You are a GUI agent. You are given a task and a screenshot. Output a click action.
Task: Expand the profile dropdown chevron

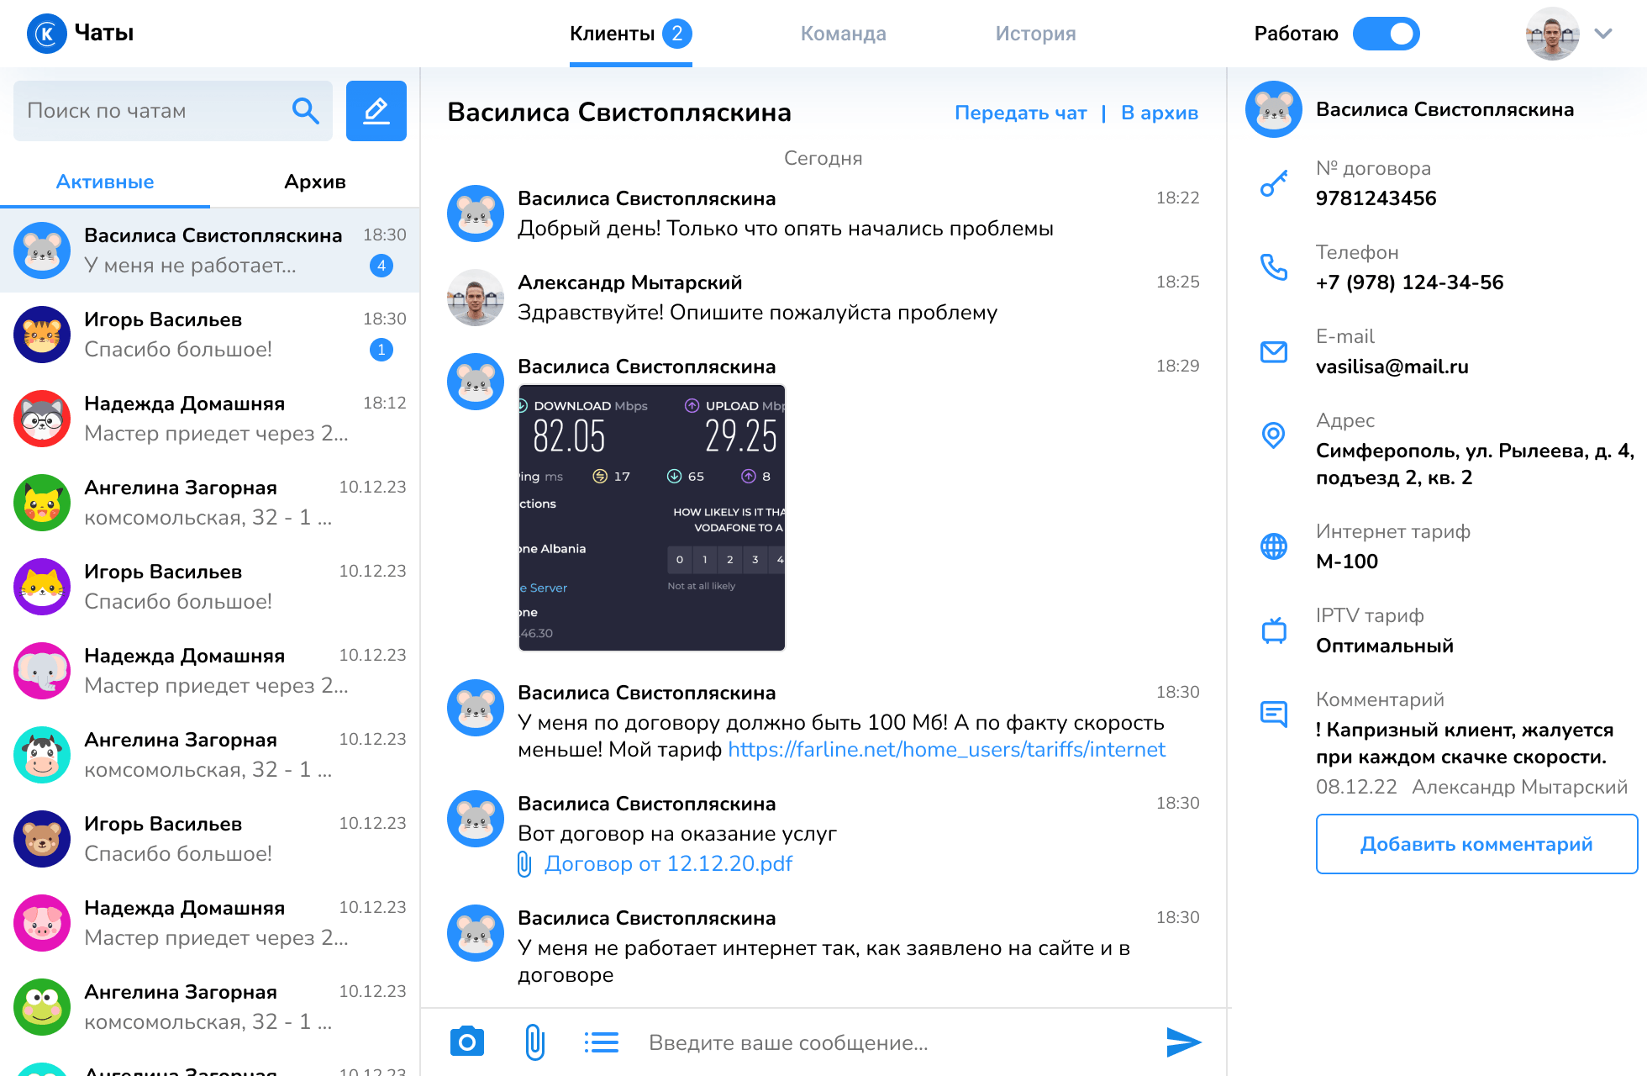tap(1603, 34)
